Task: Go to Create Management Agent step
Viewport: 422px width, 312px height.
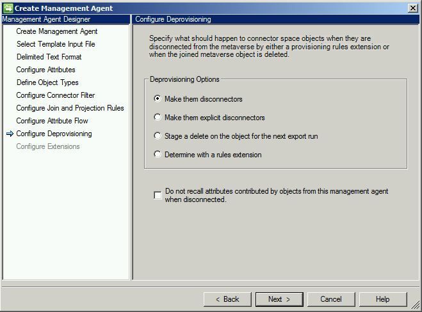Action: tap(57, 31)
